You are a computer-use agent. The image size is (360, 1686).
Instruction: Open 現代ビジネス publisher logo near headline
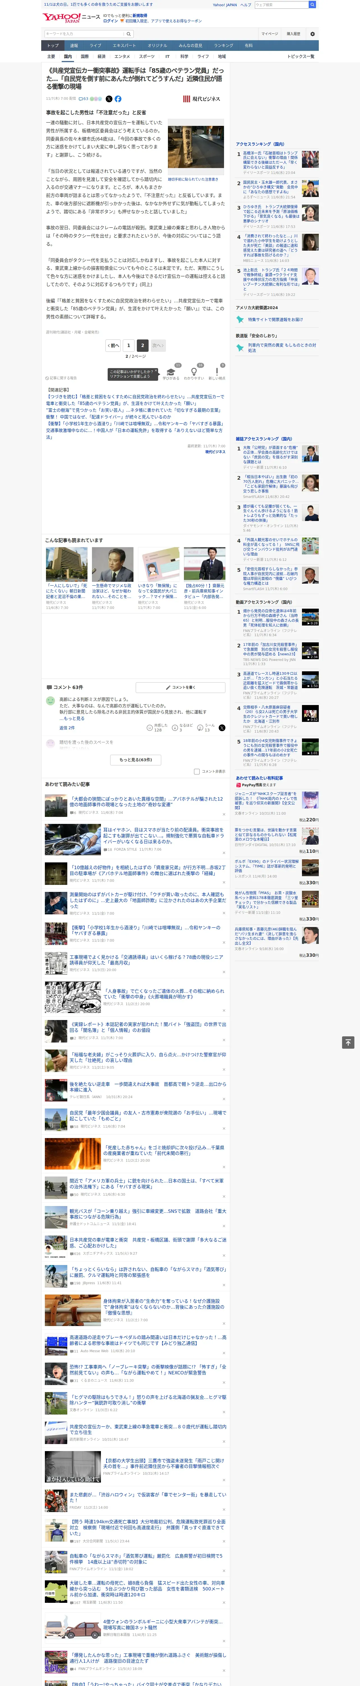tap(202, 99)
